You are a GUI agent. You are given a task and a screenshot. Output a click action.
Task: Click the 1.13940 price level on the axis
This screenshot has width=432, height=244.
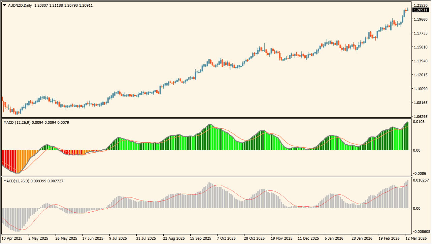point(421,61)
